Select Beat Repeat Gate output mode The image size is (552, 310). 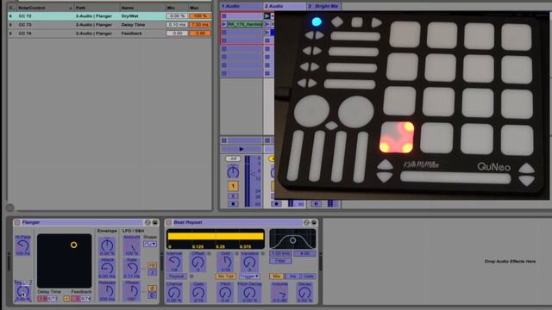click(x=309, y=276)
